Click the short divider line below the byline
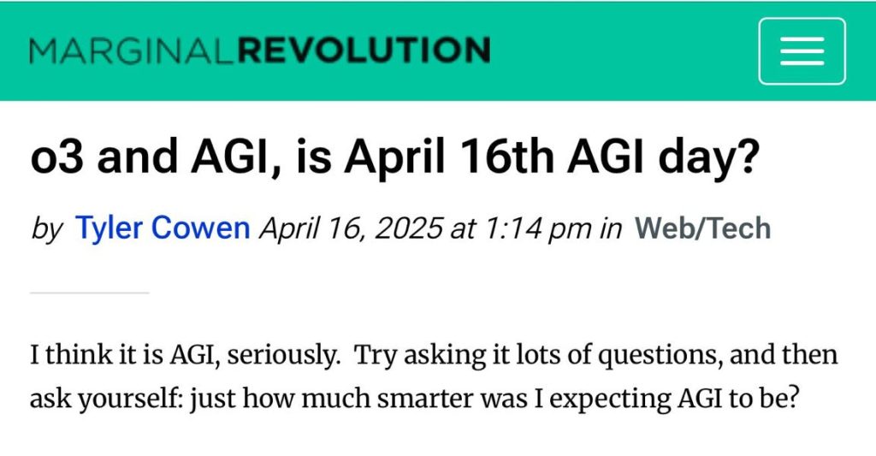This screenshot has height=456, width=876. click(89, 293)
